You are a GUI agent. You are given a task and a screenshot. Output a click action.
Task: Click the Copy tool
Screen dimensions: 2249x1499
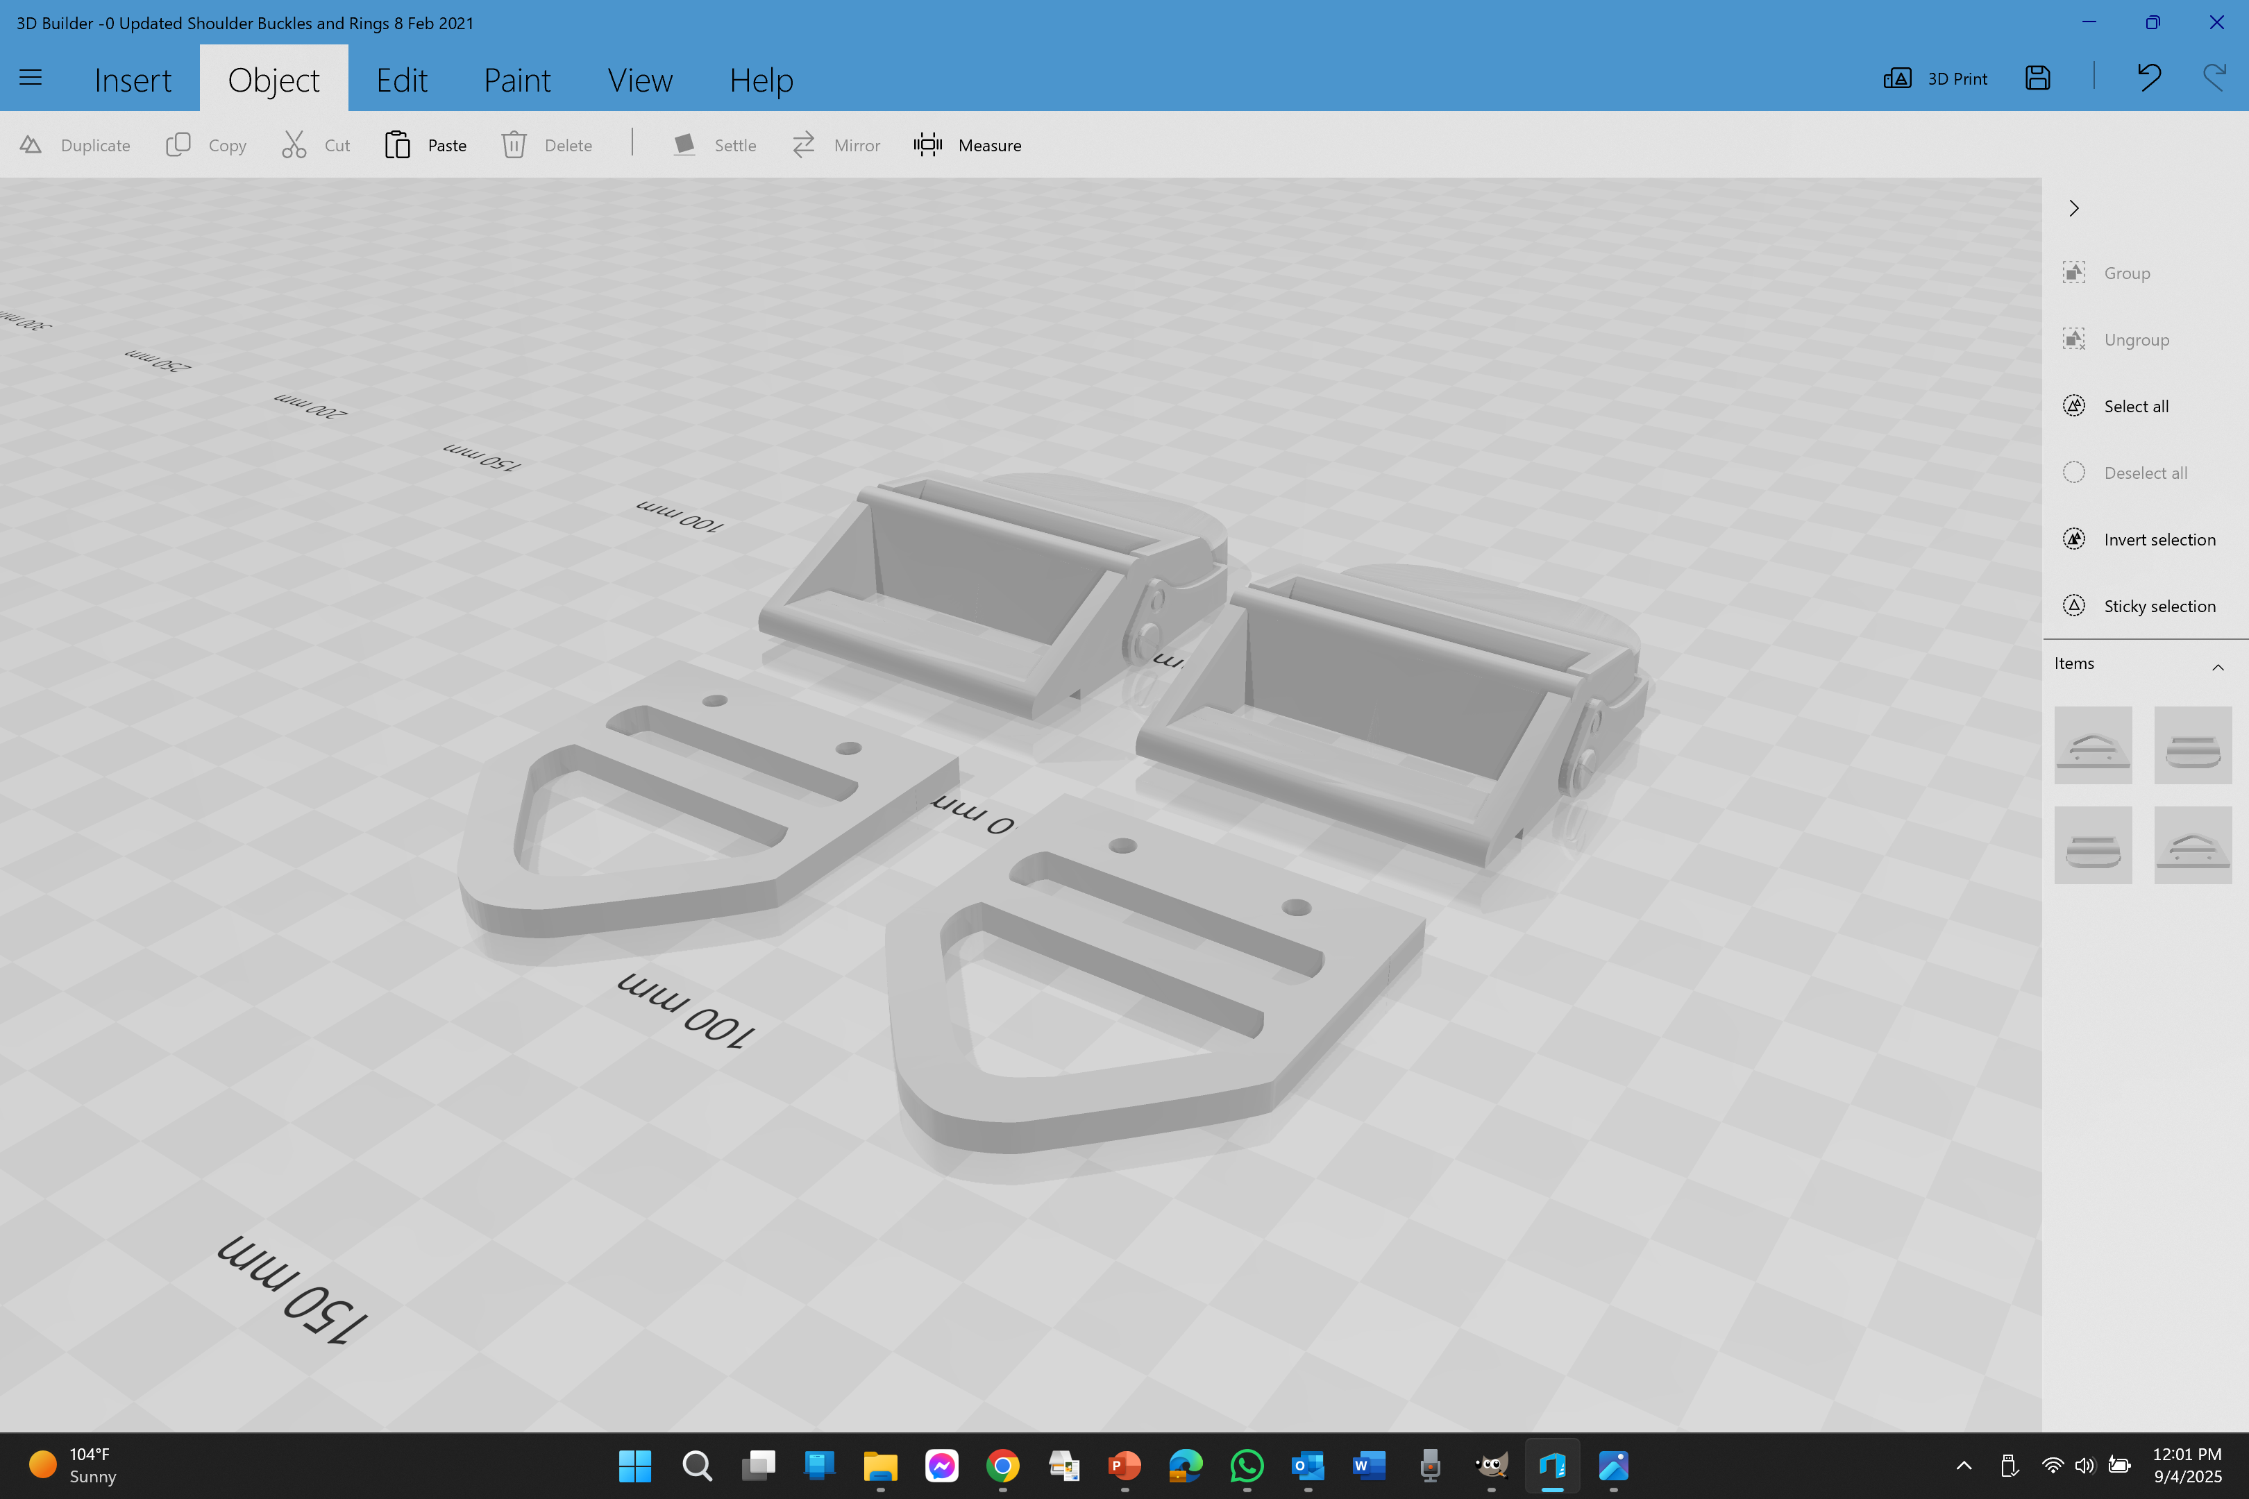click(207, 145)
